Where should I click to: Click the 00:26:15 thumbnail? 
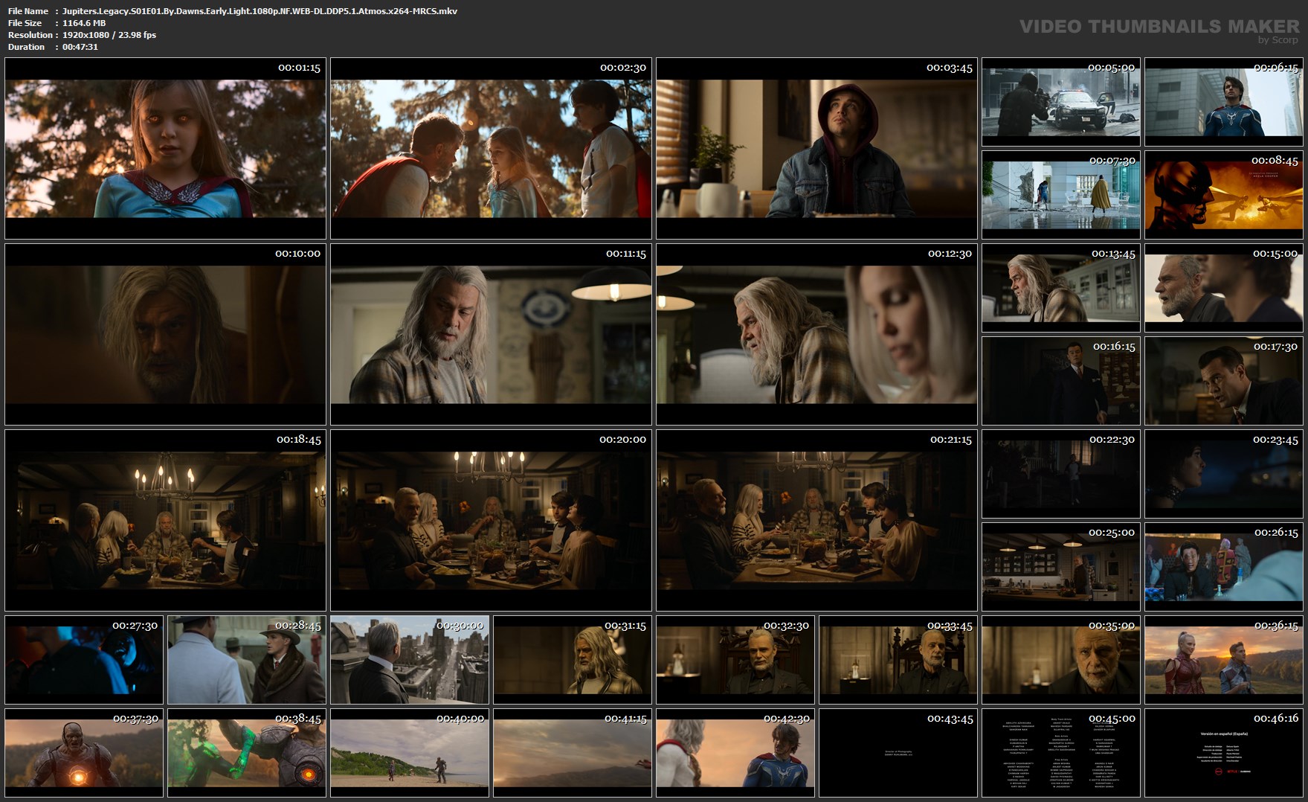1224,567
